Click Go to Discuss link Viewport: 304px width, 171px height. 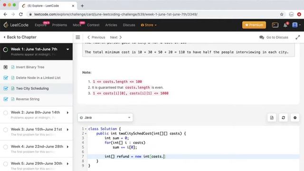tap(277, 37)
